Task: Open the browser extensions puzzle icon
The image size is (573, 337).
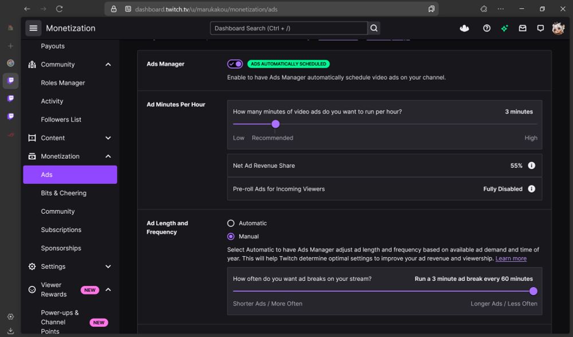Action: (484, 9)
